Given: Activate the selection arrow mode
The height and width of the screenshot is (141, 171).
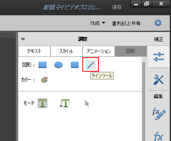Looking at the screenshot, I should pos(87,103).
